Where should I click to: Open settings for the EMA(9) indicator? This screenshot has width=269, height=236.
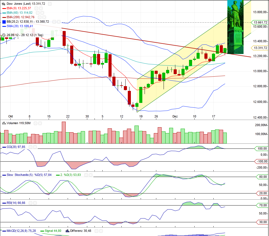tap(36, 8)
